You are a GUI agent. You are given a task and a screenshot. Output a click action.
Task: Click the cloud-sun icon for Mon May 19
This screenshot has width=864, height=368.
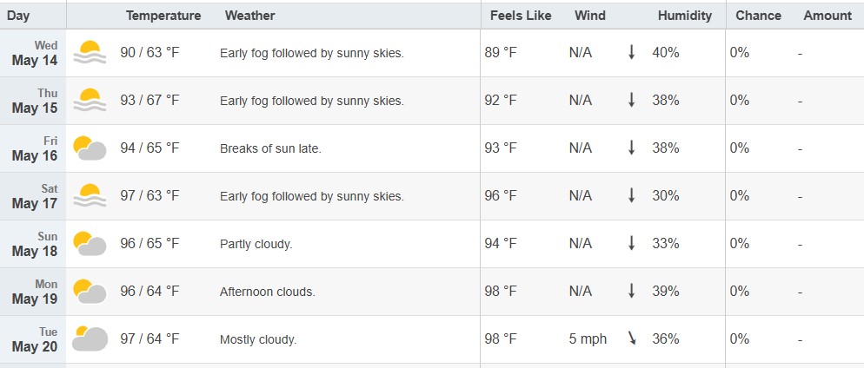click(x=90, y=292)
